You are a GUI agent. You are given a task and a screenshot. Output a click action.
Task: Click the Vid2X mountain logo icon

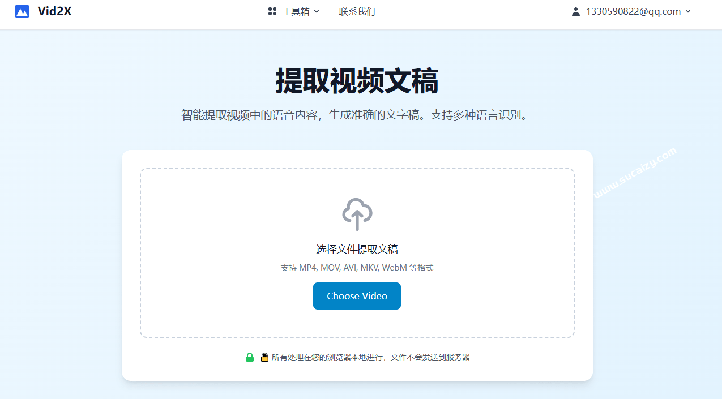[22, 11]
